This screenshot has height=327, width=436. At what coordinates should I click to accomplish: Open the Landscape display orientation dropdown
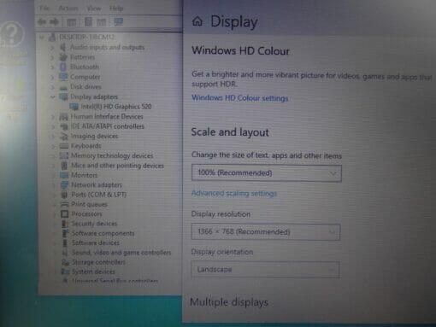tap(265, 270)
